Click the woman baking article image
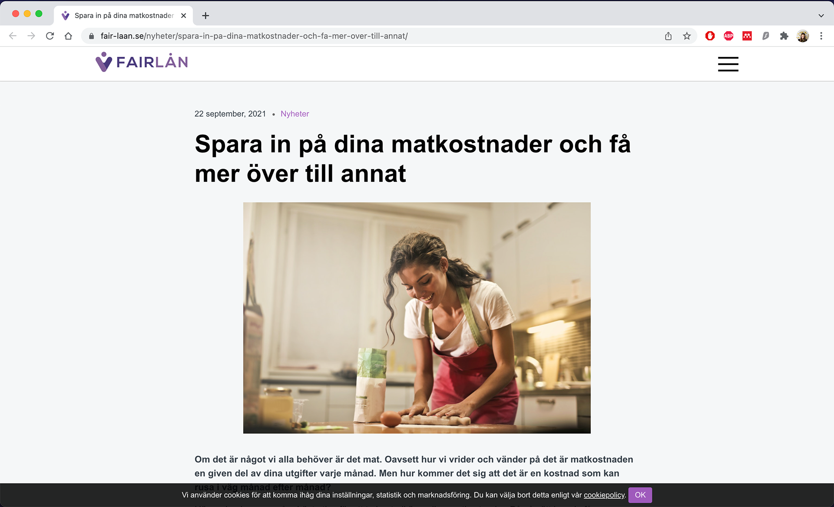The width and height of the screenshot is (834, 507). pyautogui.click(x=417, y=318)
